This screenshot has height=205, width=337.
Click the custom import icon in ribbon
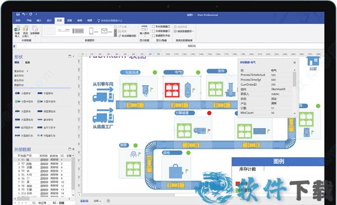[x=25, y=29]
